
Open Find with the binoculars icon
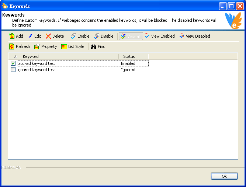coord(93,46)
